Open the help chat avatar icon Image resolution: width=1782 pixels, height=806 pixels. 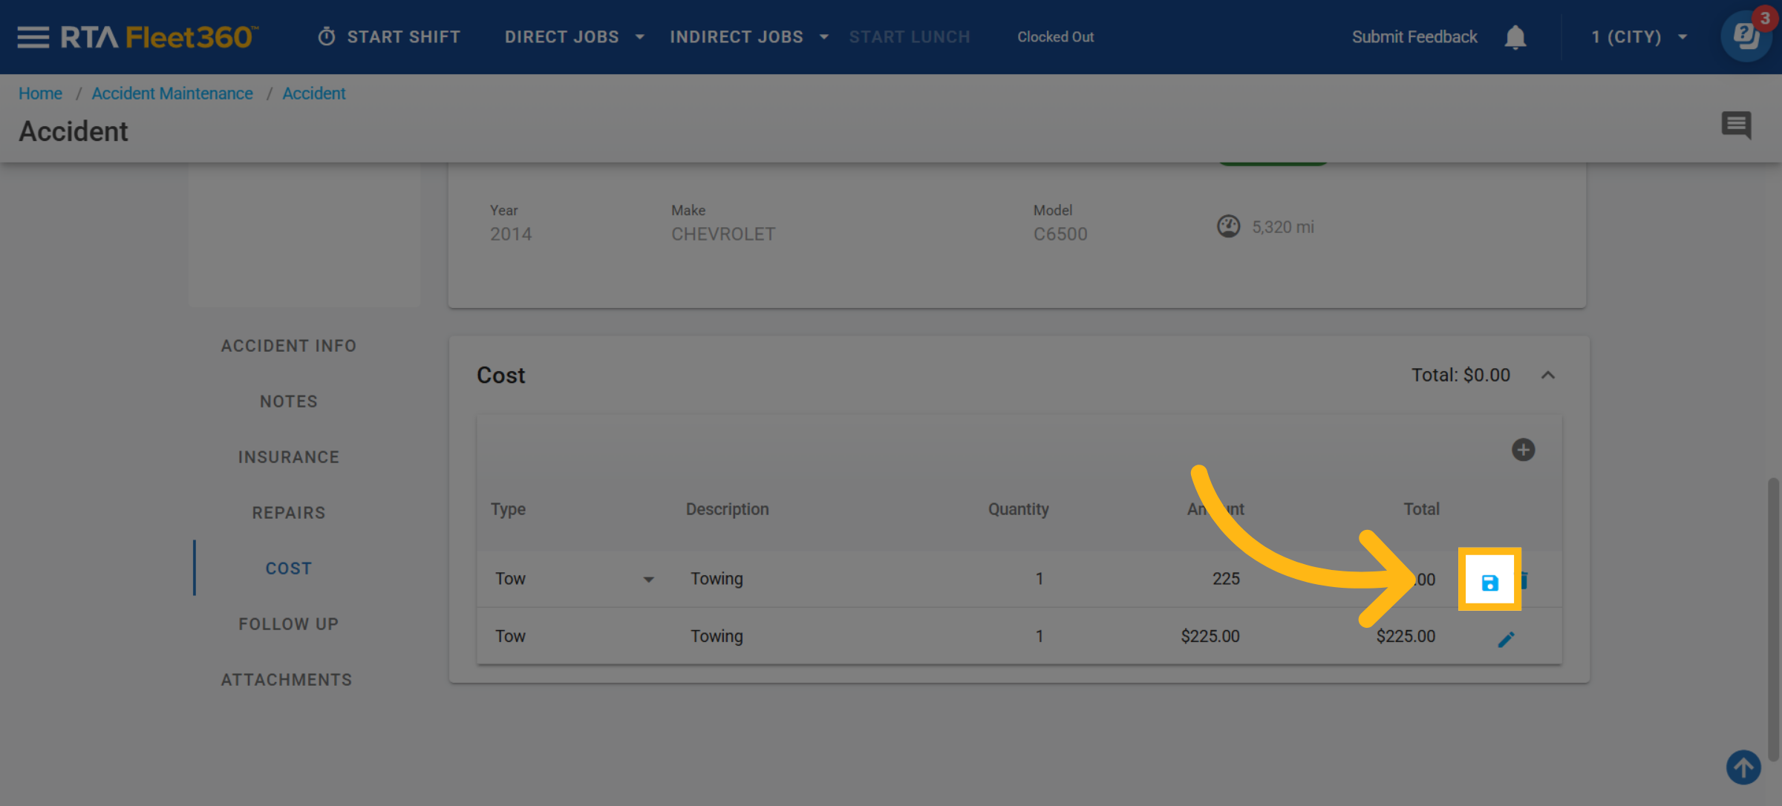click(x=1746, y=36)
